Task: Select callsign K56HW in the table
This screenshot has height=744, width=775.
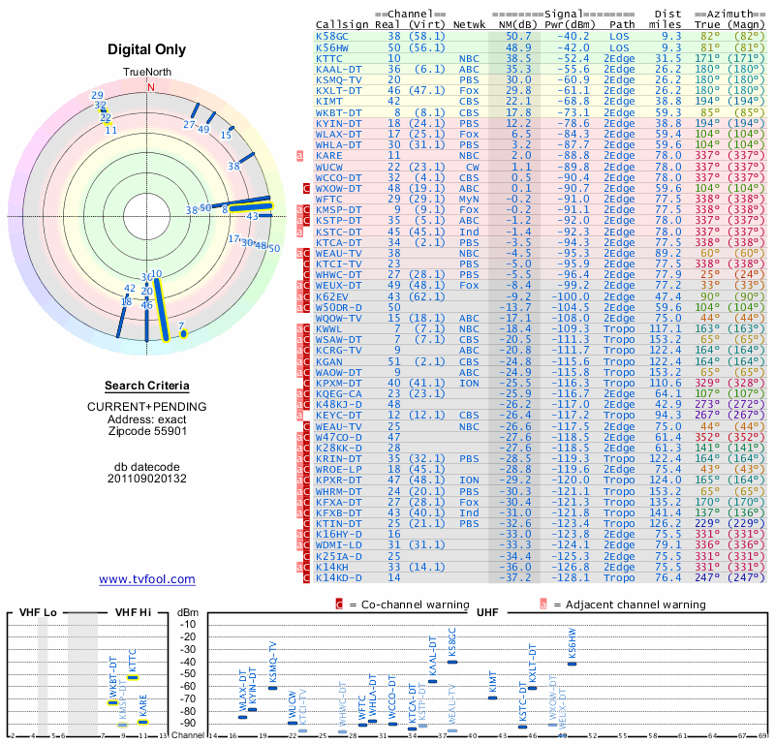Action: pyautogui.click(x=332, y=47)
